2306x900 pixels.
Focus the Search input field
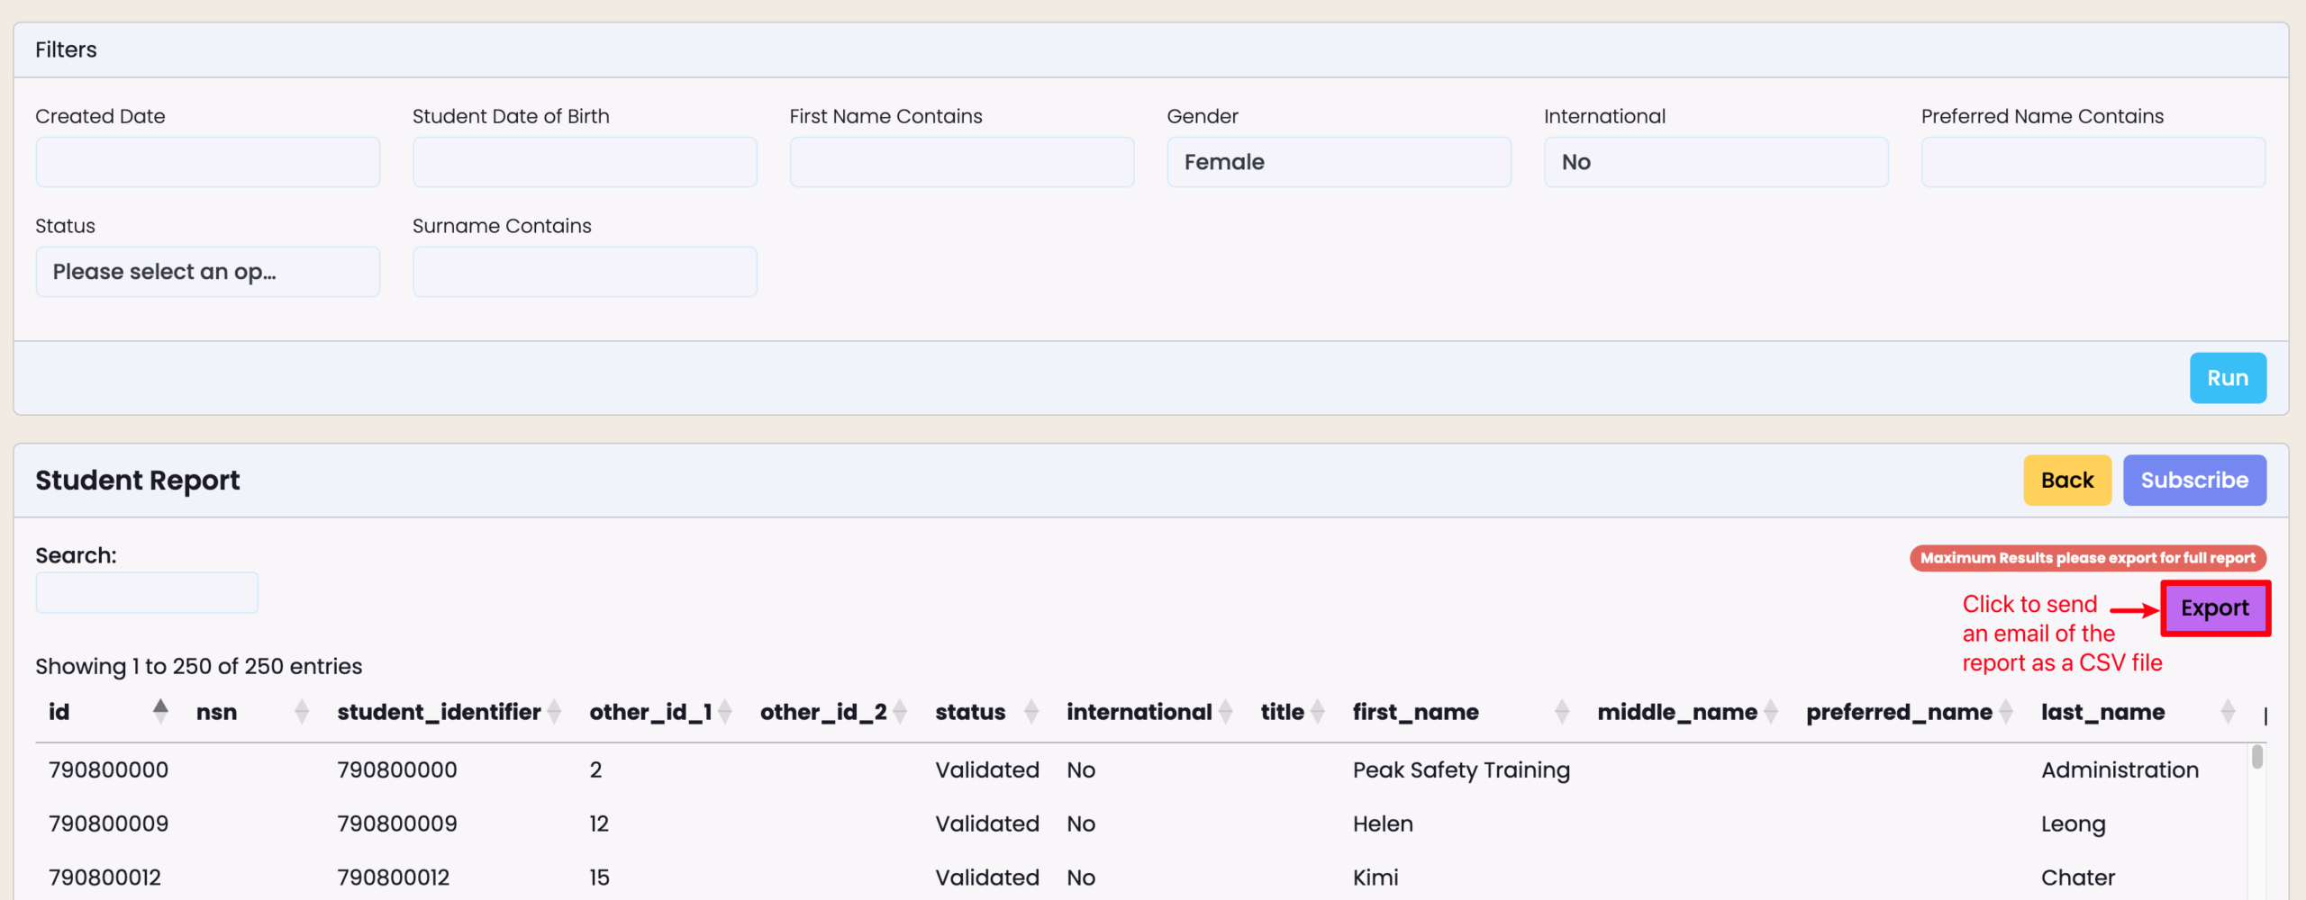[x=147, y=593]
